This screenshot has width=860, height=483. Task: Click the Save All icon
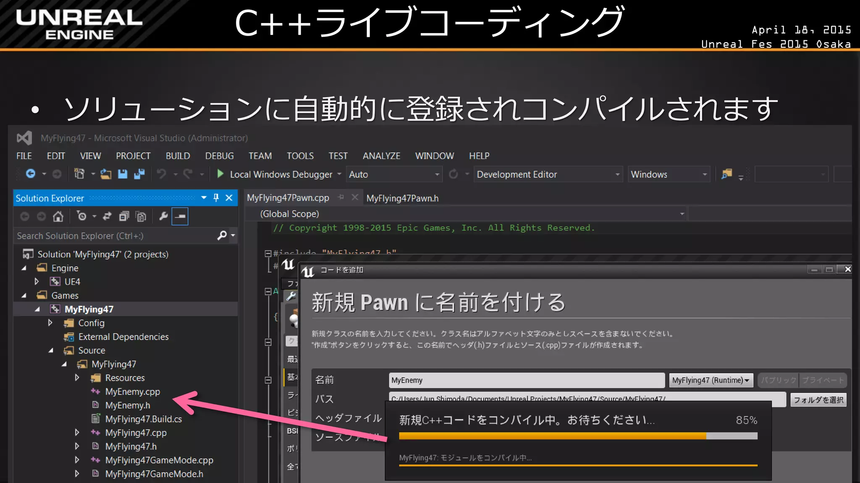(139, 174)
